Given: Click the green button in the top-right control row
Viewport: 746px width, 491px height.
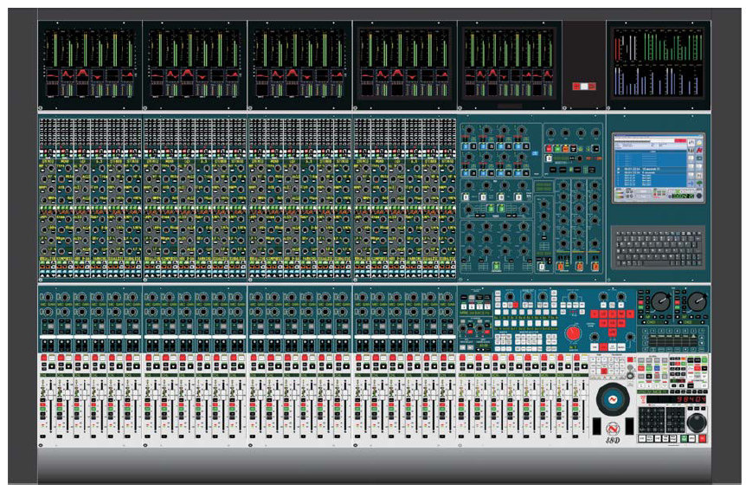Looking at the screenshot, I should point(557,149).
